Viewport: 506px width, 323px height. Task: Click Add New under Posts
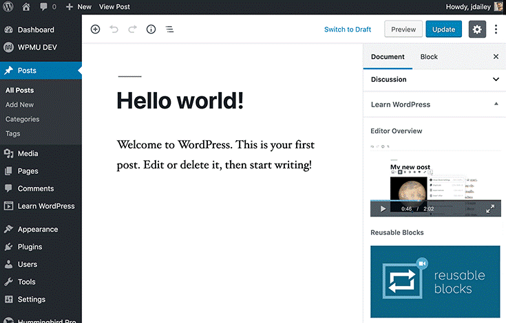point(19,104)
